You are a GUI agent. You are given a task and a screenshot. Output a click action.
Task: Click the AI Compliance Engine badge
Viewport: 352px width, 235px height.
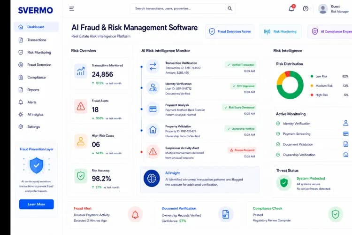pyautogui.click(x=330, y=31)
